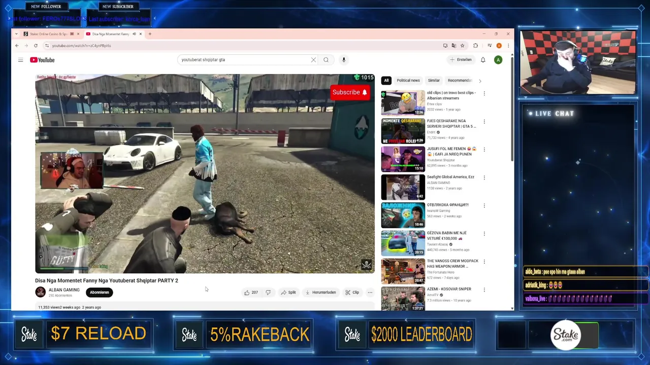Image resolution: width=650 pixels, height=365 pixels.
Task: Select the All filter chip
Action: 386,81
